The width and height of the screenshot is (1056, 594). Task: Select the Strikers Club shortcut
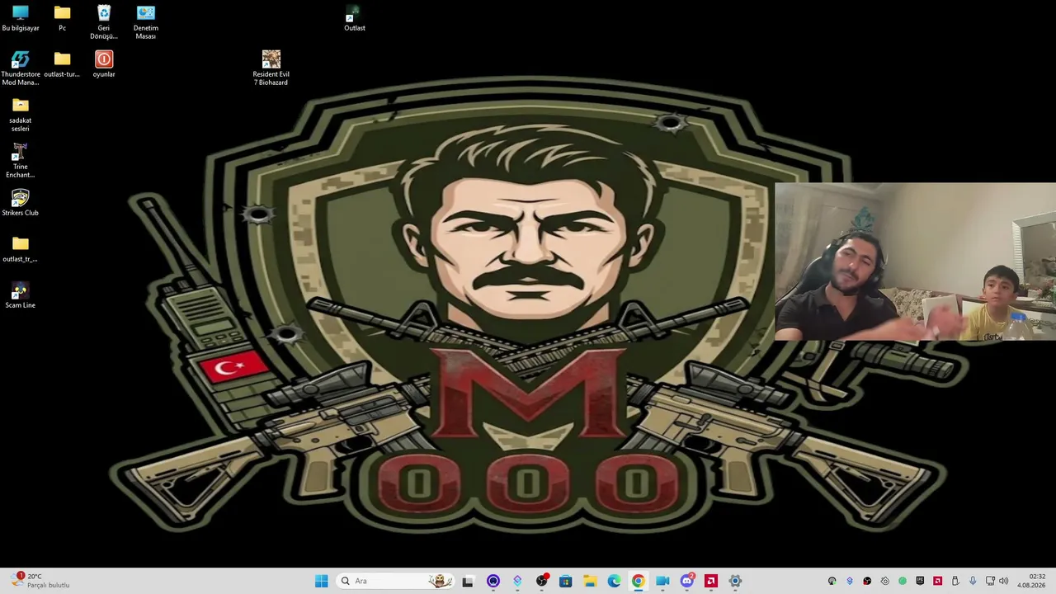pos(21,204)
